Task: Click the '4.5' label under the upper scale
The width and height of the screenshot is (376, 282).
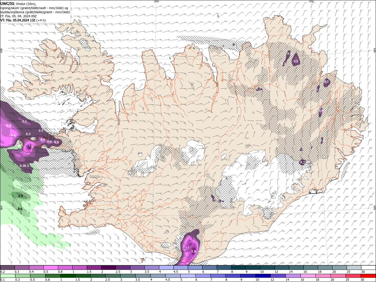Action: click(x=176, y=272)
